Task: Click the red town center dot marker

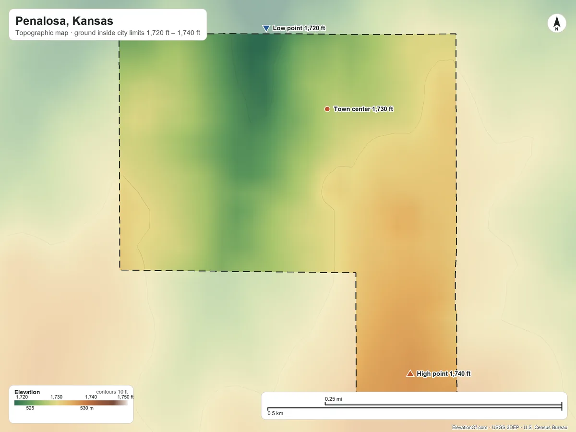Action: (x=327, y=109)
